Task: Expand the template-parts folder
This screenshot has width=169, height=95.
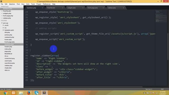Action: (x=3, y=30)
